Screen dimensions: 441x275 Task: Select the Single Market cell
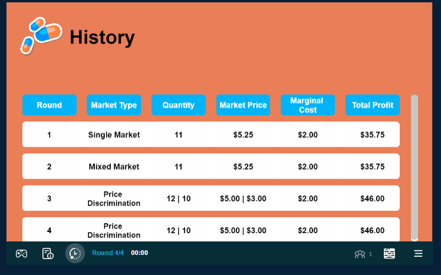[x=114, y=135]
